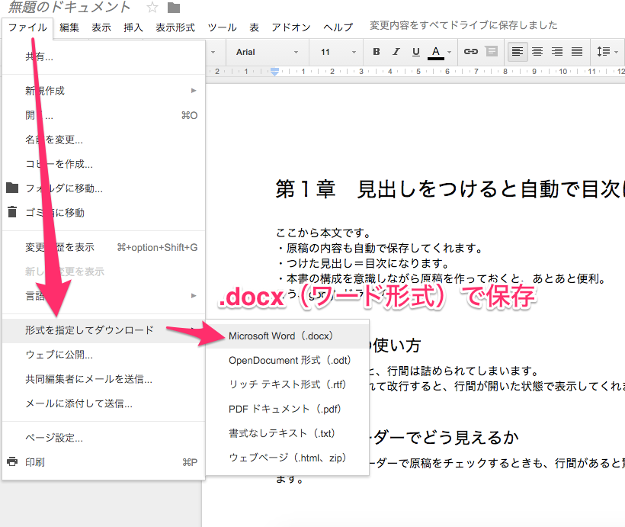The width and height of the screenshot is (625, 527).
Task: Click the text color dropdown arrow
Action: [449, 53]
